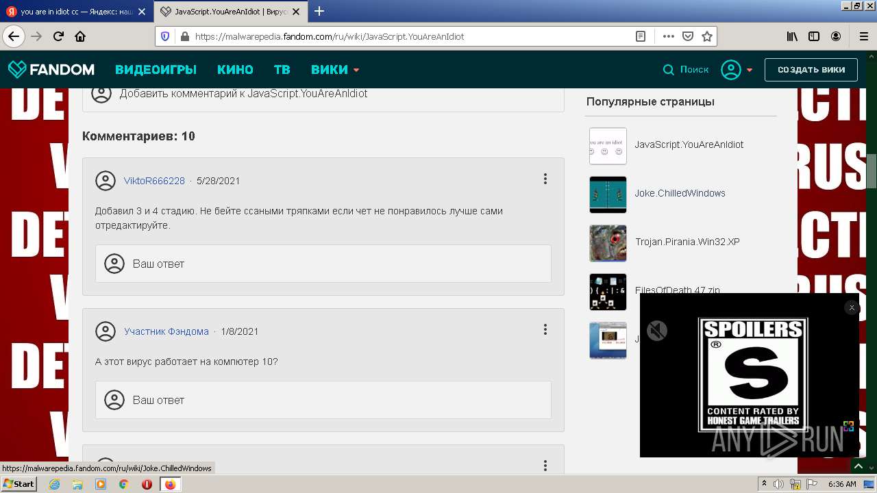This screenshot has height=493, width=877.
Task: Open options menu on third comment
Action: [545, 466]
